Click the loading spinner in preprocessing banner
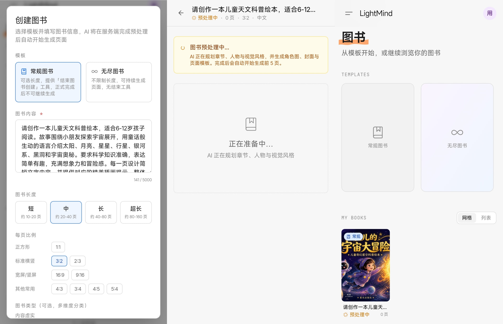Image resolution: width=503 pixels, height=324 pixels. coord(183,48)
